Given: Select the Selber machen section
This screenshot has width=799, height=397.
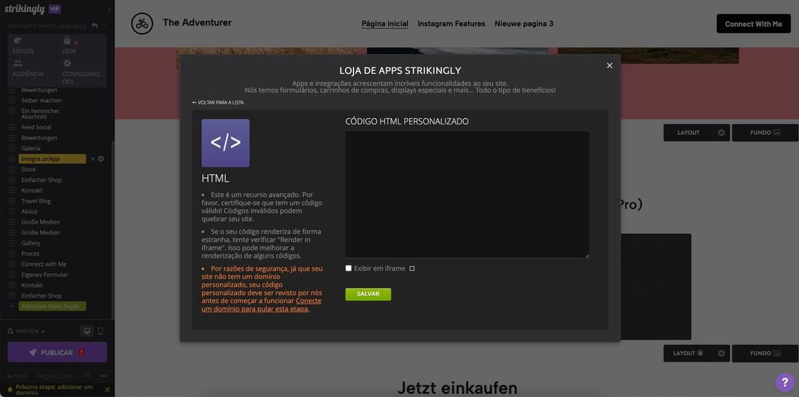Looking at the screenshot, I should (x=41, y=100).
